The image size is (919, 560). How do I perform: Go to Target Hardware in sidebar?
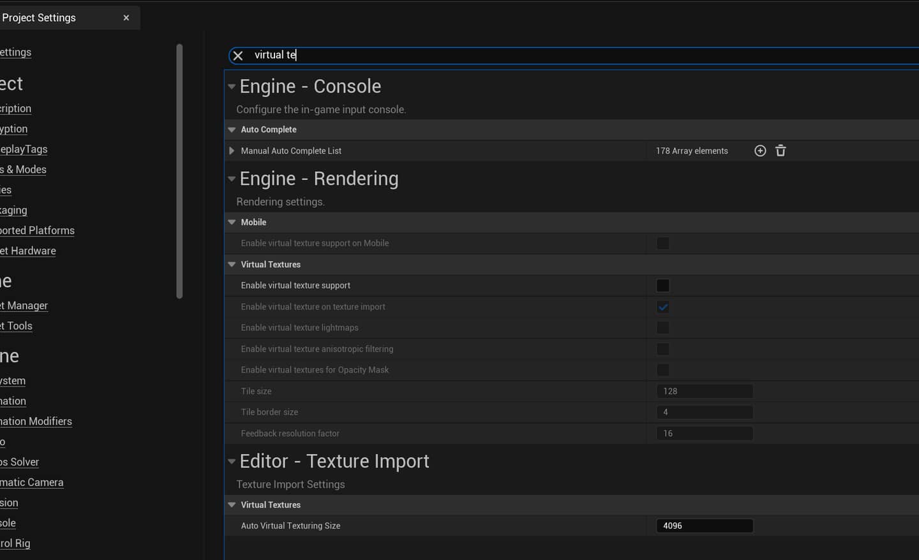tap(28, 251)
